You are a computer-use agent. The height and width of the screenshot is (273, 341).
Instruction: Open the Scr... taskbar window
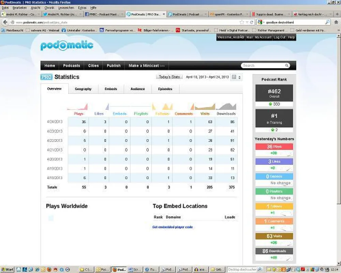pyautogui.click(x=135, y=270)
